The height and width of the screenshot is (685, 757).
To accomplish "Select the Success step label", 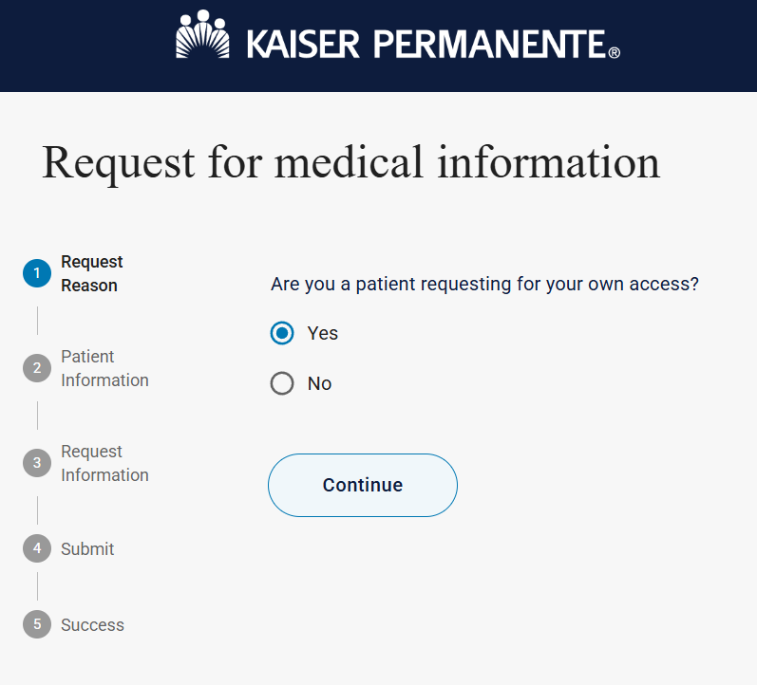I will click(92, 624).
